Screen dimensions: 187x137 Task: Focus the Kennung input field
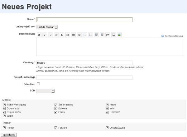point(84,63)
